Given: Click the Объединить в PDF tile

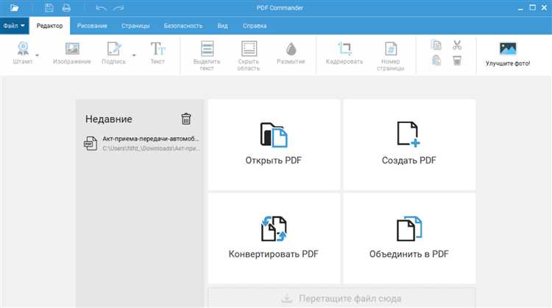Looking at the screenshot, I should pos(409,238).
